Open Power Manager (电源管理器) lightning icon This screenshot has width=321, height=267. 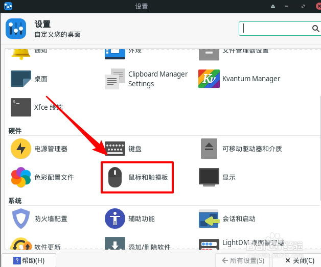click(x=21, y=149)
